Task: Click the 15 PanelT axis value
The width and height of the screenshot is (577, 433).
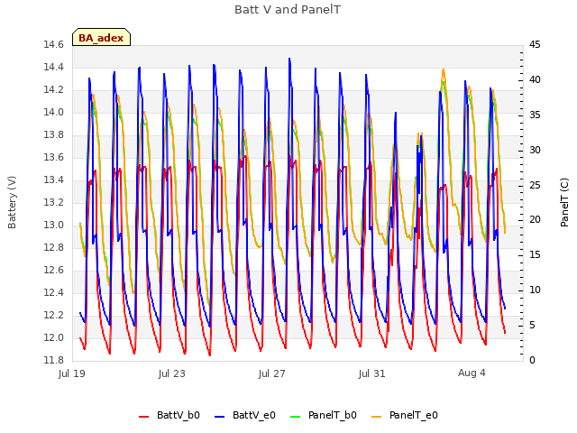Action: 535,254
